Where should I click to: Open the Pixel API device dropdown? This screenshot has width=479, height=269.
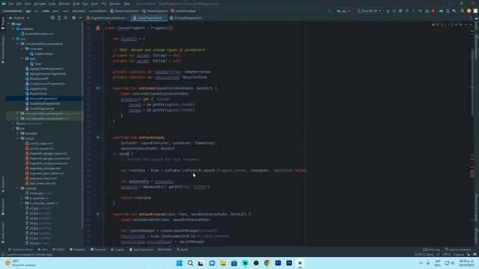click(369, 10)
